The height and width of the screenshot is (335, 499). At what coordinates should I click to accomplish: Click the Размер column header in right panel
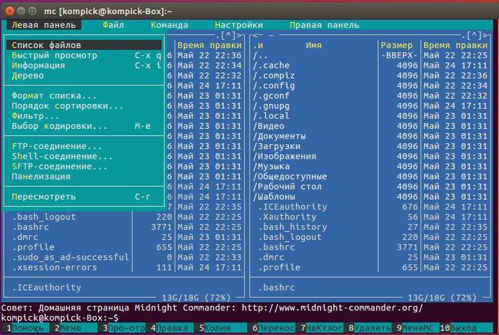coord(396,45)
